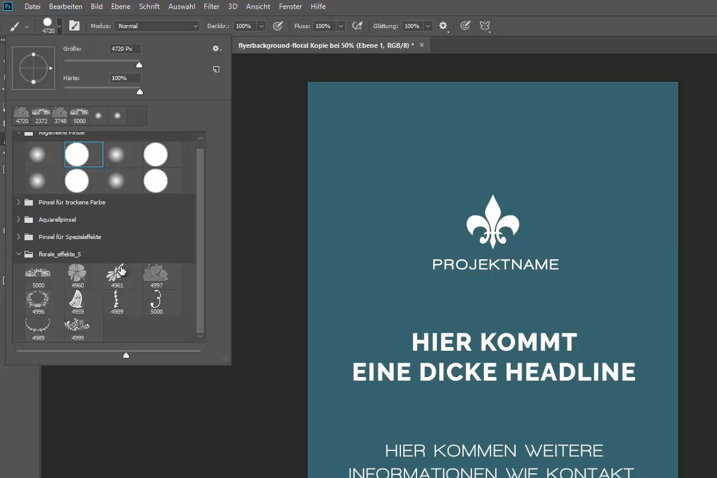Open the Datei menu

point(32,7)
